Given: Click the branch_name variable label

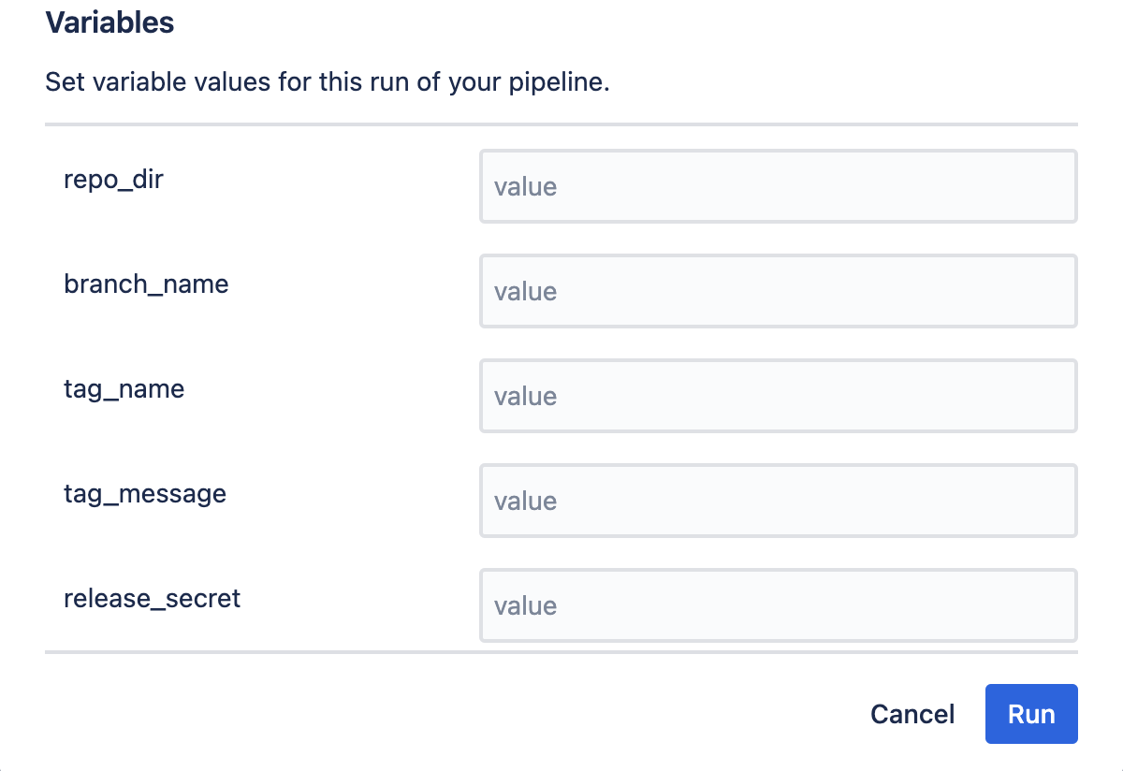Looking at the screenshot, I should [x=146, y=284].
